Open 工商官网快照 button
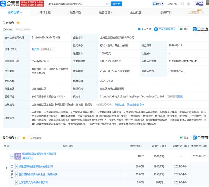 click(165, 29)
